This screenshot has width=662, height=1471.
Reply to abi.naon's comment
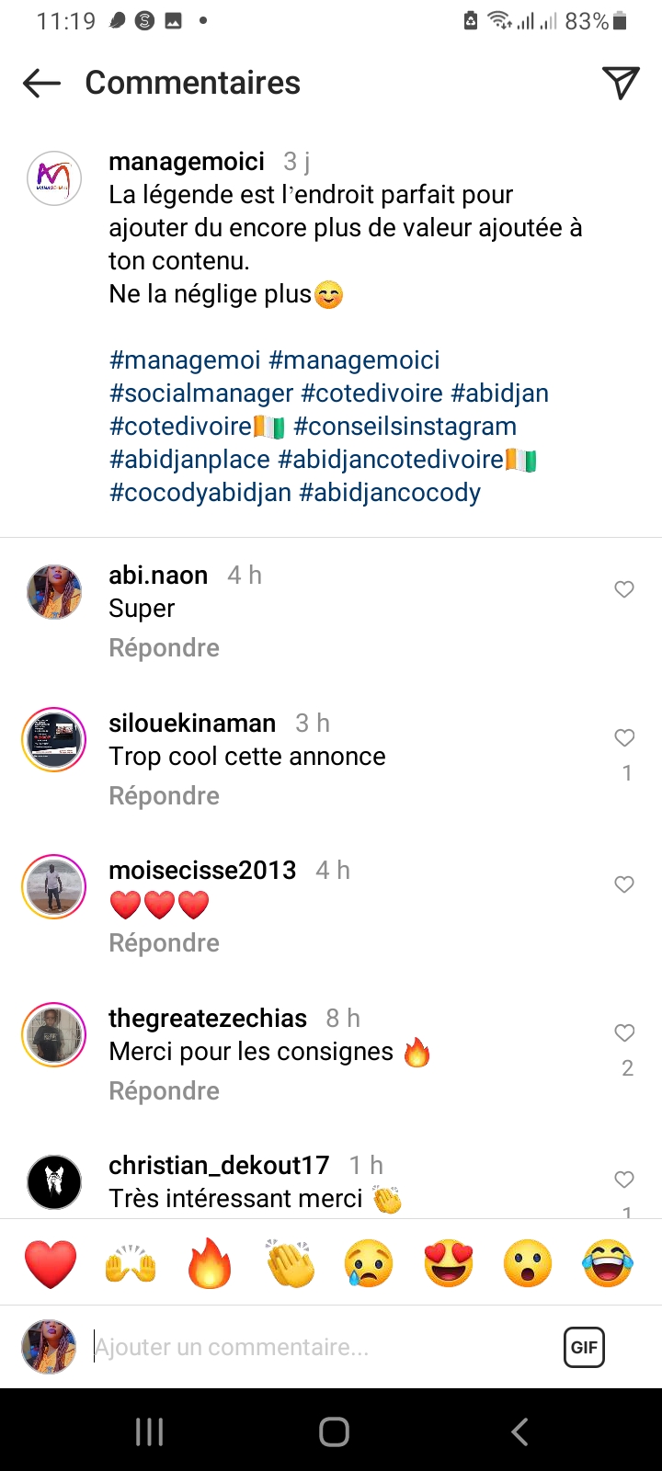coord(164,648)
